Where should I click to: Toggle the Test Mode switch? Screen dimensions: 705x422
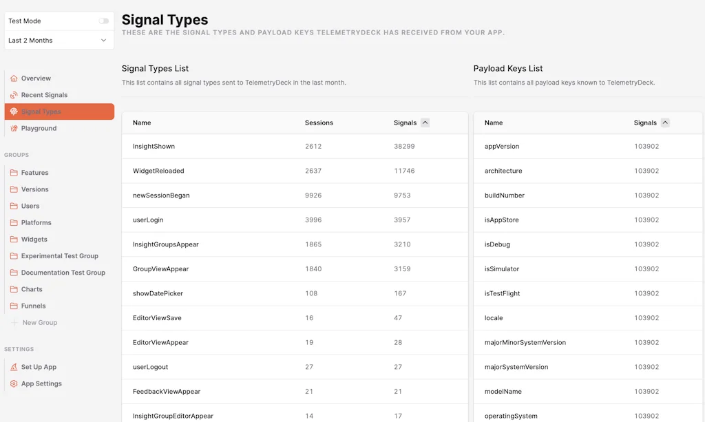[103, 21]
